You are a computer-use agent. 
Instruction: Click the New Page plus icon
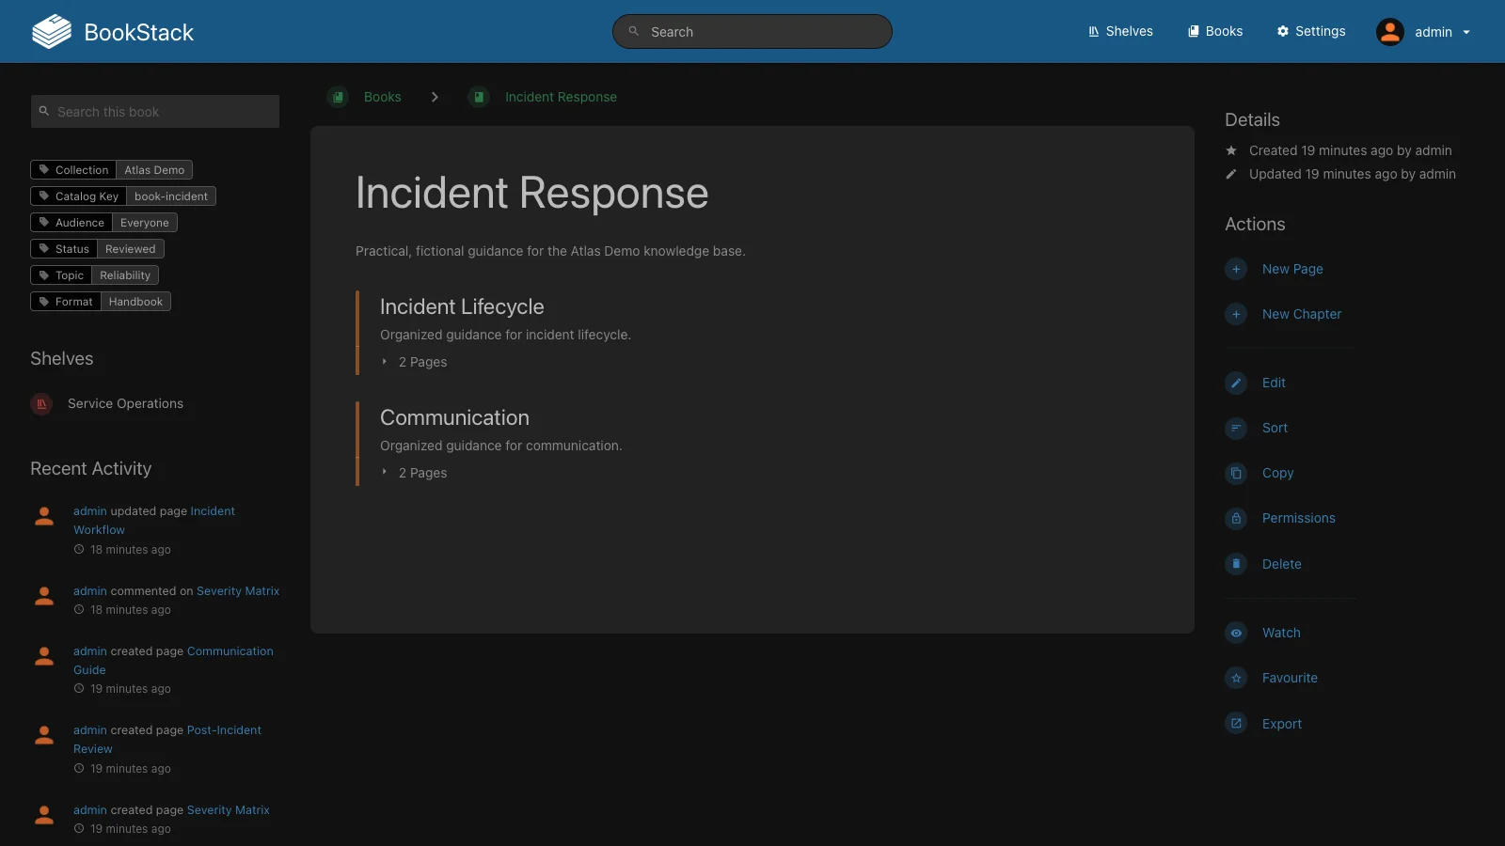(x=1236, y=269)
